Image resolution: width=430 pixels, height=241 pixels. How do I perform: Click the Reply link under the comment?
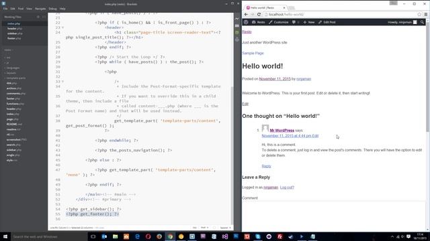pos(266,166)
